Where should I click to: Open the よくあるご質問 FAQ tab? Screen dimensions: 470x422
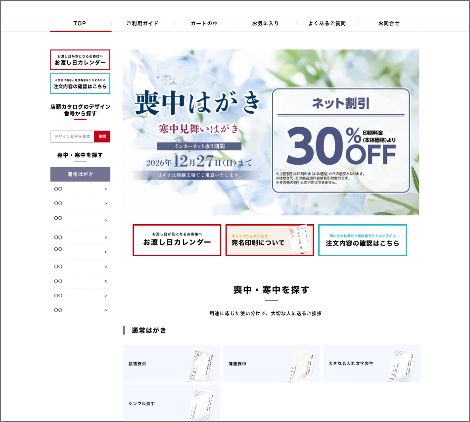click(x=328, y=23)
